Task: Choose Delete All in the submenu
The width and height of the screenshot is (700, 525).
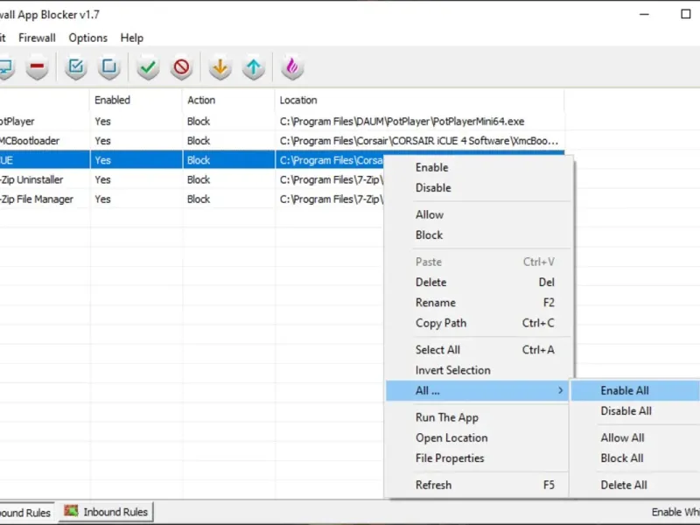Action: [x=623, y=485]
